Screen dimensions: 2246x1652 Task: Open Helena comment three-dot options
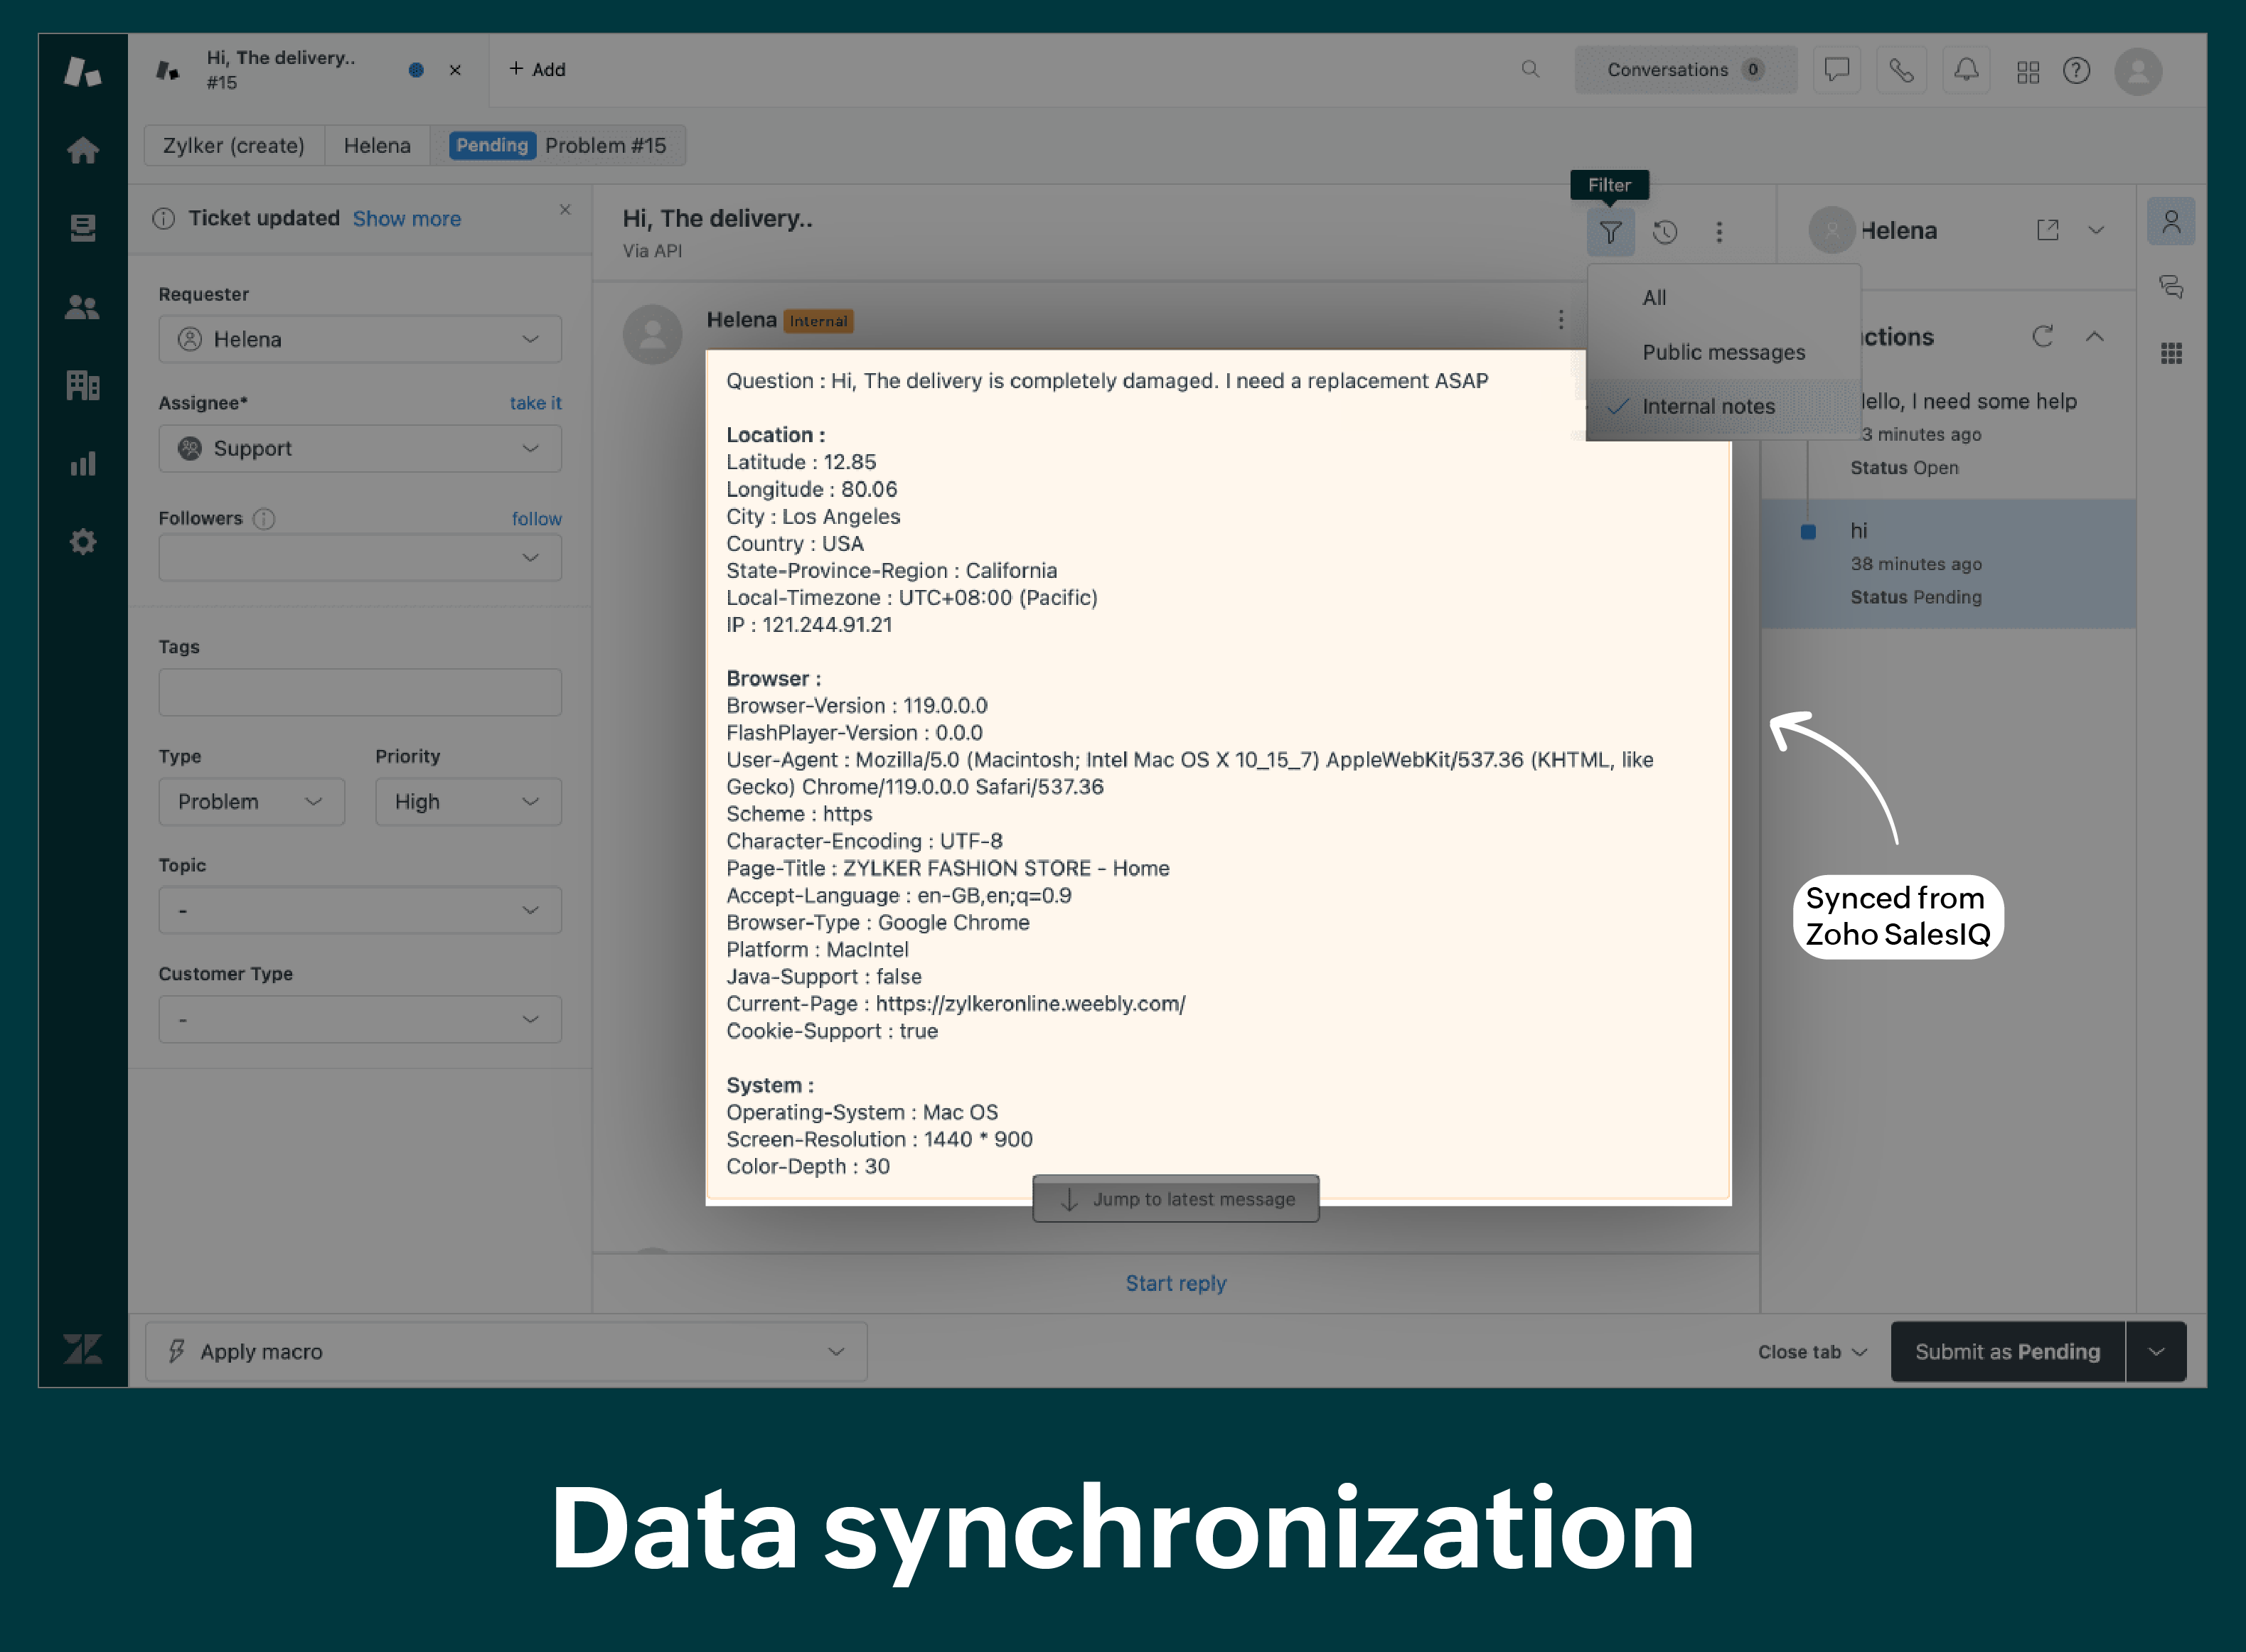pos(1561,319)
